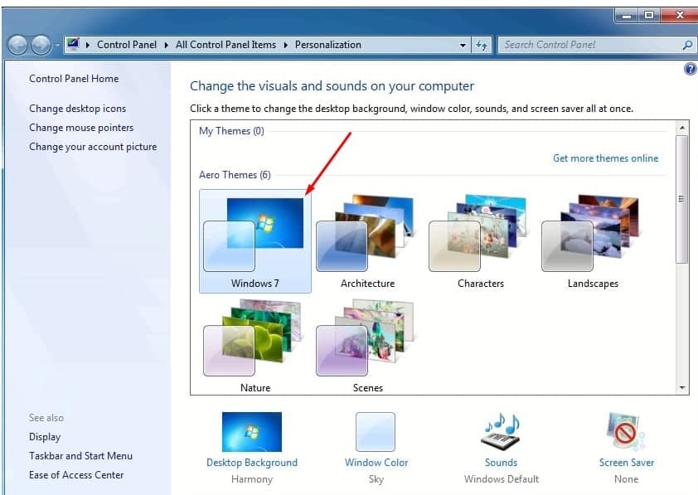Open the Desktop Background icon
The width and height of the screenshot is (698, 495).
click(252, 432)
